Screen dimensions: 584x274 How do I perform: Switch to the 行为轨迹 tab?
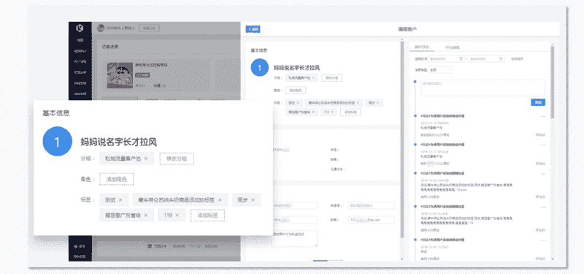point(453,47)
